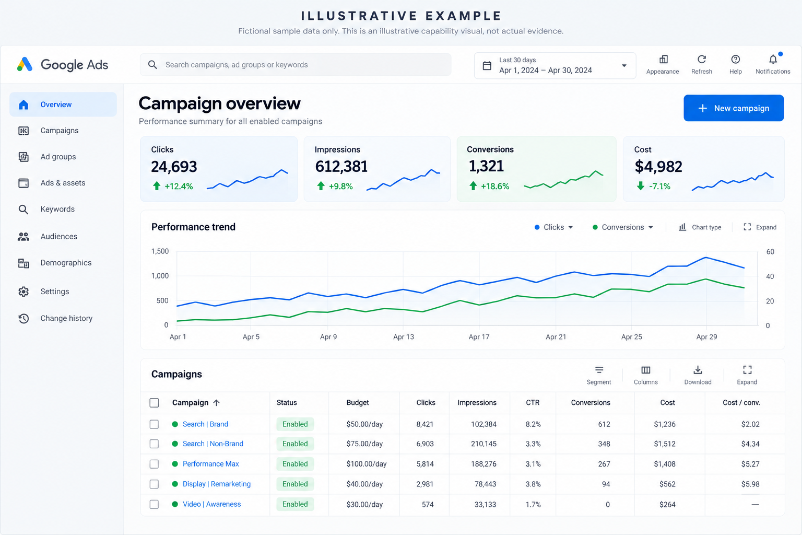Open the Last 30 days date range dropdown
This screenshot has height=535, width=802.
point(555,66)
